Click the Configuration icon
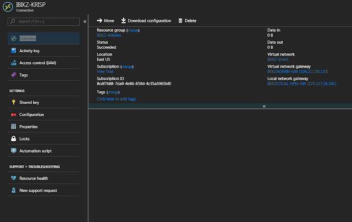The height and width of the screenshot is (222, 352). click(x=13, y=115)
